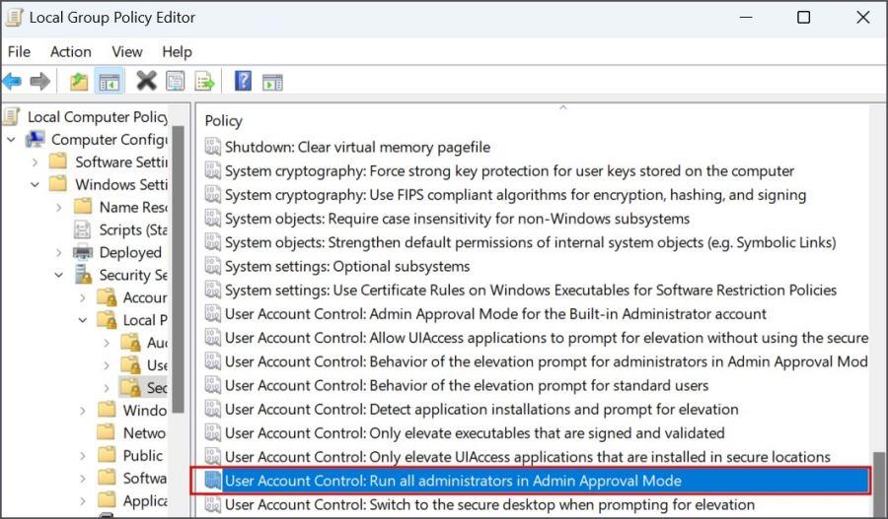The height and width of the screenshot is (519, 888).
Task: Click the Scripts (Startup) icon
Action: point(83,229)
